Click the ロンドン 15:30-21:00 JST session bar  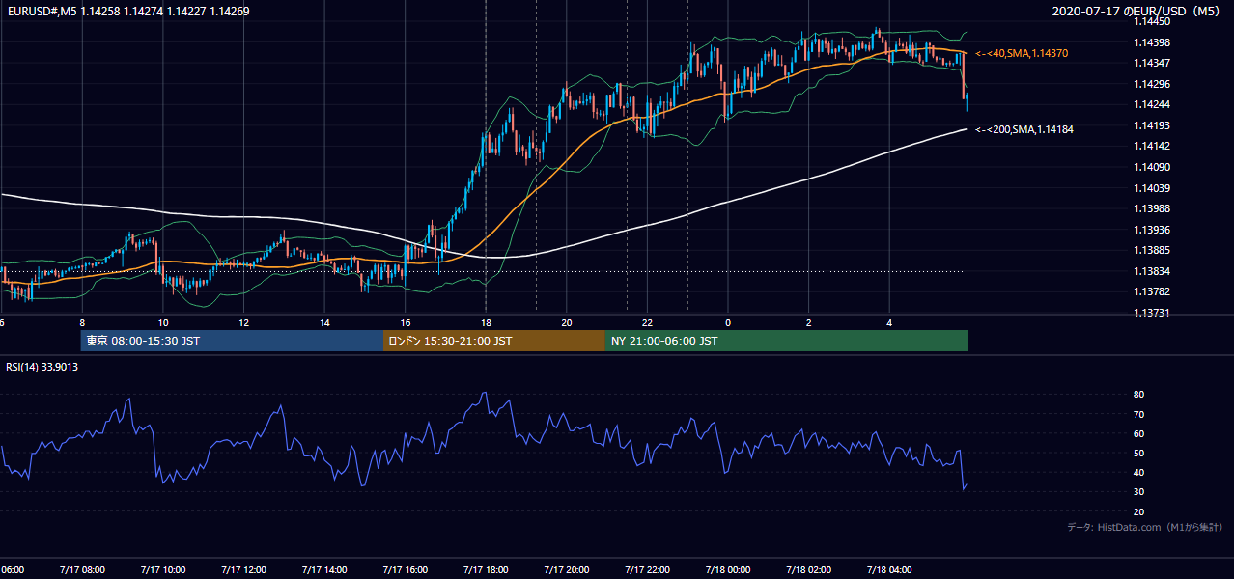click(x=494, y=341)
